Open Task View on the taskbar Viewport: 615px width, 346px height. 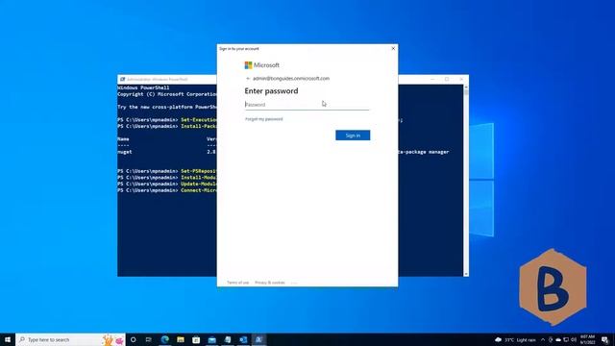pos(149,339)
